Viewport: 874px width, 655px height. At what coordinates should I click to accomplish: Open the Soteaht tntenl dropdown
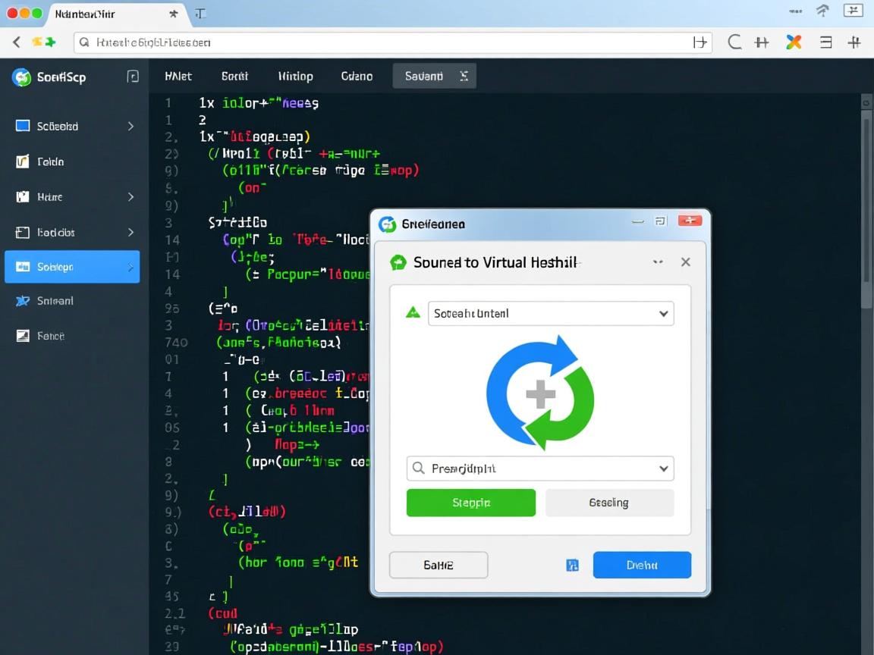pos(551,313)
